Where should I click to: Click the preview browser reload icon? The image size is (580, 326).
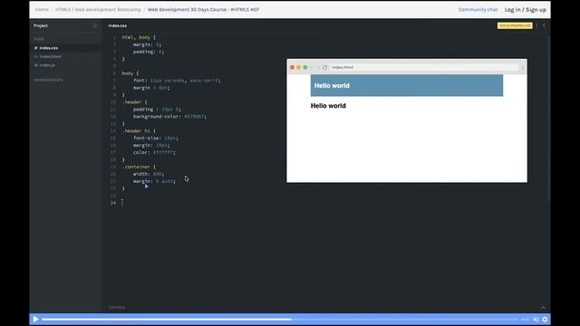(324, 67)
